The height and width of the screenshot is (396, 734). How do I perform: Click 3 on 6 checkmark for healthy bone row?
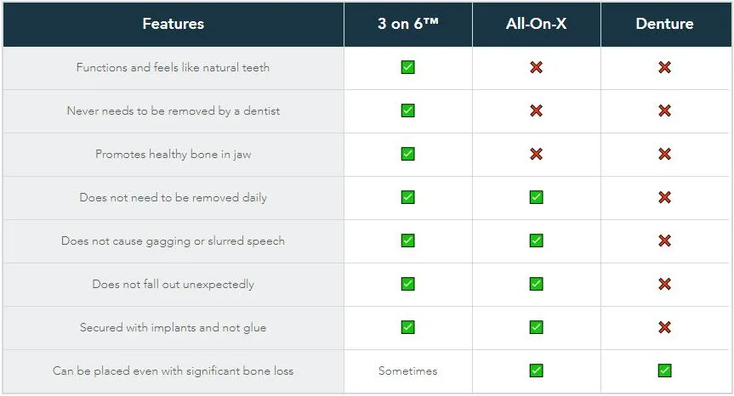[x=407, y=154]
